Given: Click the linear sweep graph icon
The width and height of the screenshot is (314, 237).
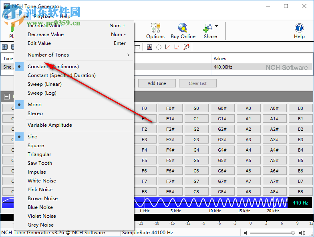Looking at the screenshot, I should point(168,47).
